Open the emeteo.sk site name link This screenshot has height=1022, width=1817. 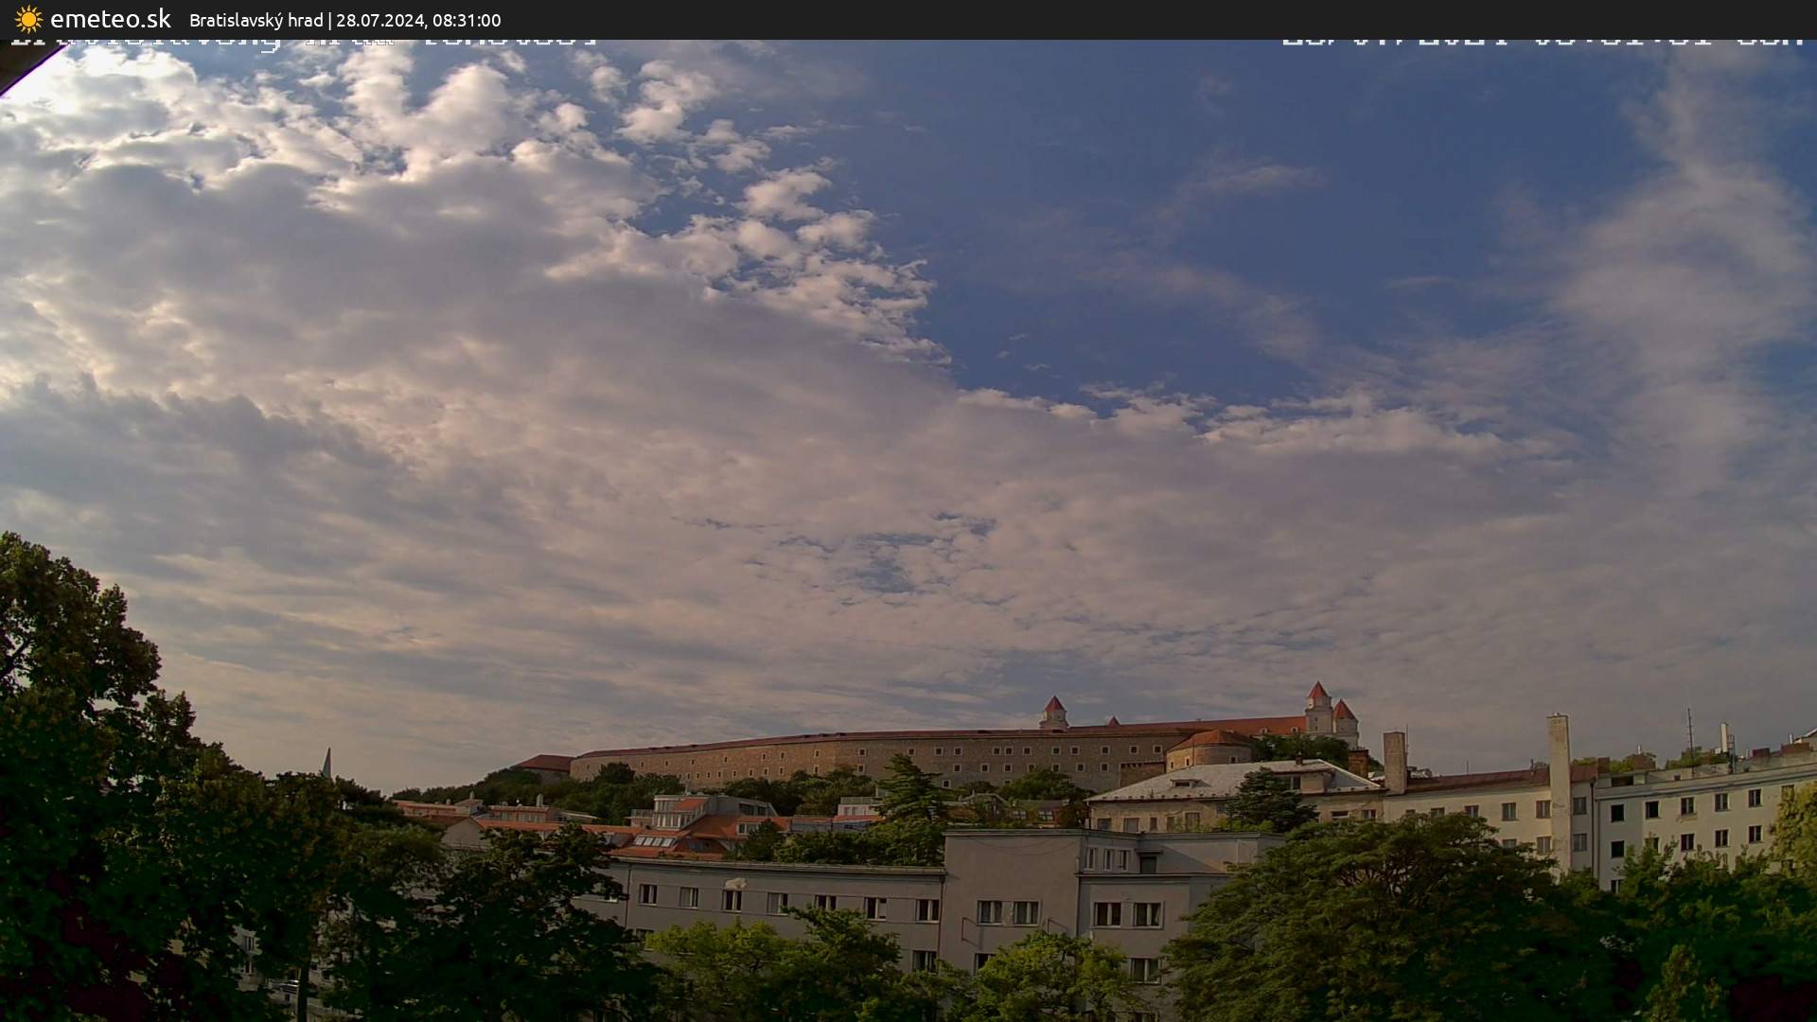[110, 19]
